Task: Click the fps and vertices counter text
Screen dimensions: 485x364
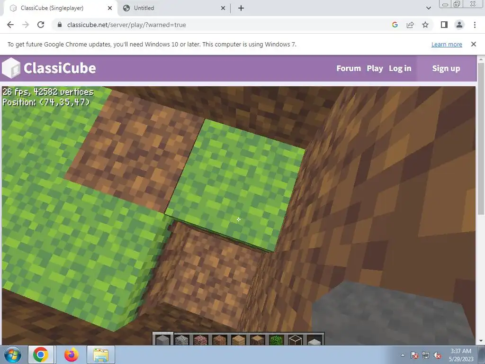Action: [x=48, y=91]
